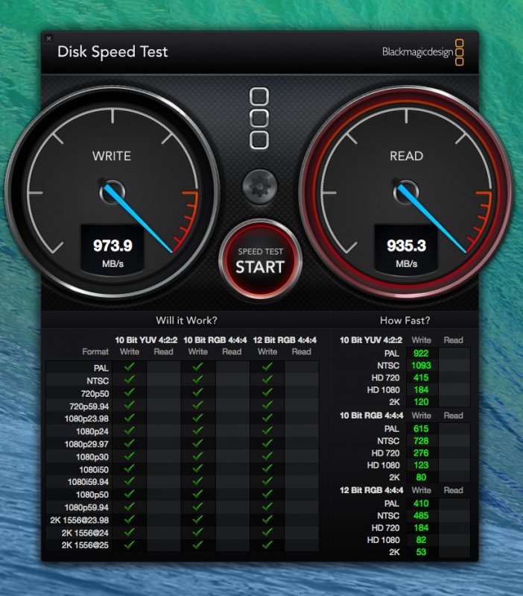Click the 720p59.94 format row label
The width and height of the screenshot is (523, 596).
pos(89,407)
